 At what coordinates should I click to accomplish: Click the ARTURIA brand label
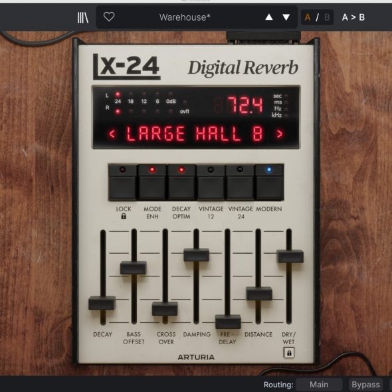point(196,357)
